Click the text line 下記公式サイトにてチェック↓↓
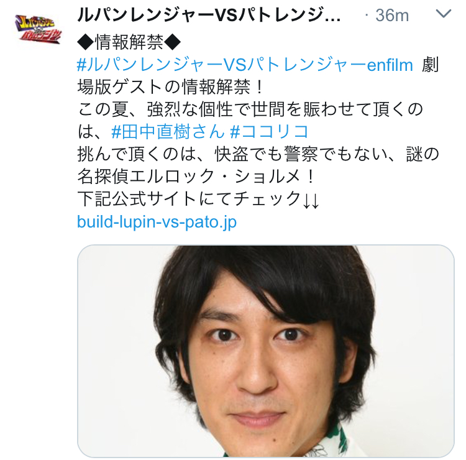466x460 pixels. coord(198,199)
